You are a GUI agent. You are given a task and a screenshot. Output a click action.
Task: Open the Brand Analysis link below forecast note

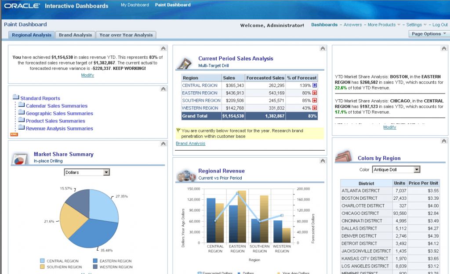(x=191, y=143)
